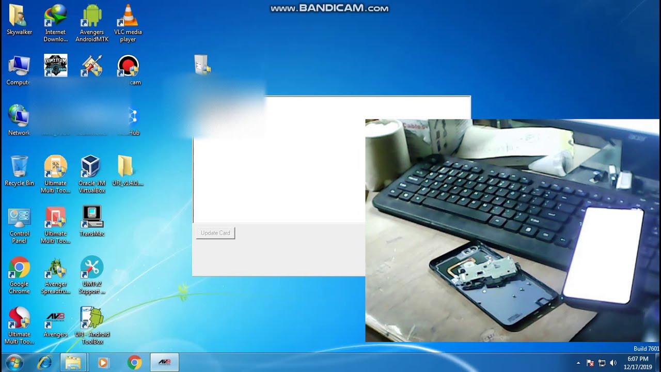Image resolution: width=661 pixels, height=372 pixels.
Task: Launch Avenger Spreadtrum shortcut
Action: (55, 275)
